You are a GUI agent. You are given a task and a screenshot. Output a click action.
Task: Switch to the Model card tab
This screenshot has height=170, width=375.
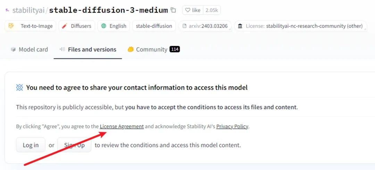[x=29, y=50]
